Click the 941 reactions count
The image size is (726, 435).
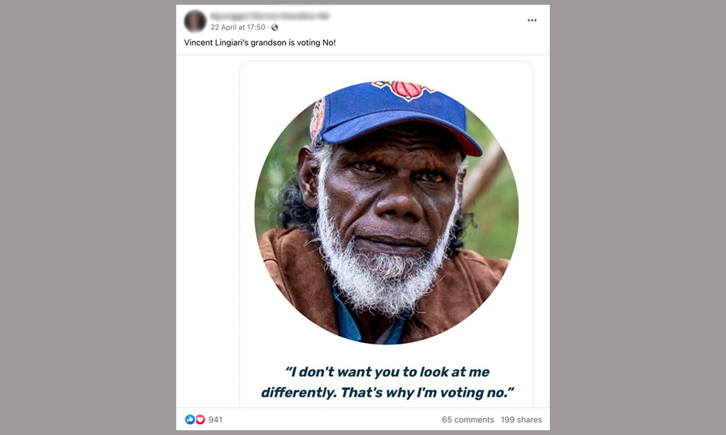214,419
